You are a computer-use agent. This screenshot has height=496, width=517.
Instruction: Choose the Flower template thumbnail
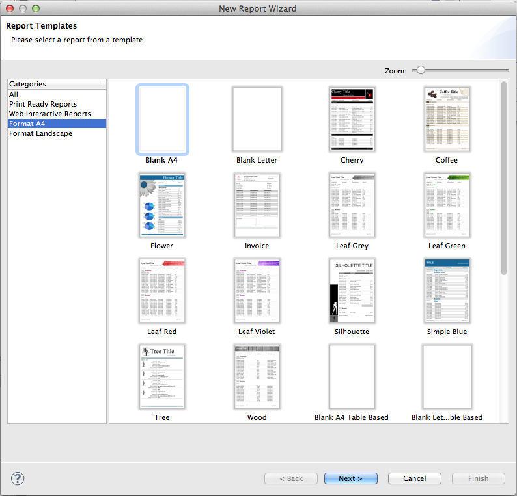(162, 205)
